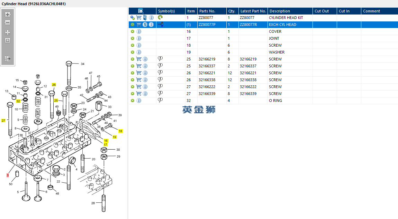Click the Description column header
Screen dimensions: 398x219
click(280, 11)
